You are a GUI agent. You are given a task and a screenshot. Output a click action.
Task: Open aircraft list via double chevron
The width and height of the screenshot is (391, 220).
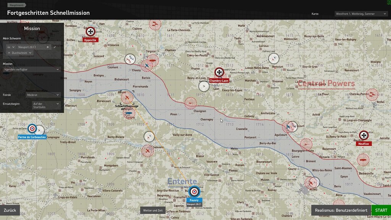coord(48,47)
